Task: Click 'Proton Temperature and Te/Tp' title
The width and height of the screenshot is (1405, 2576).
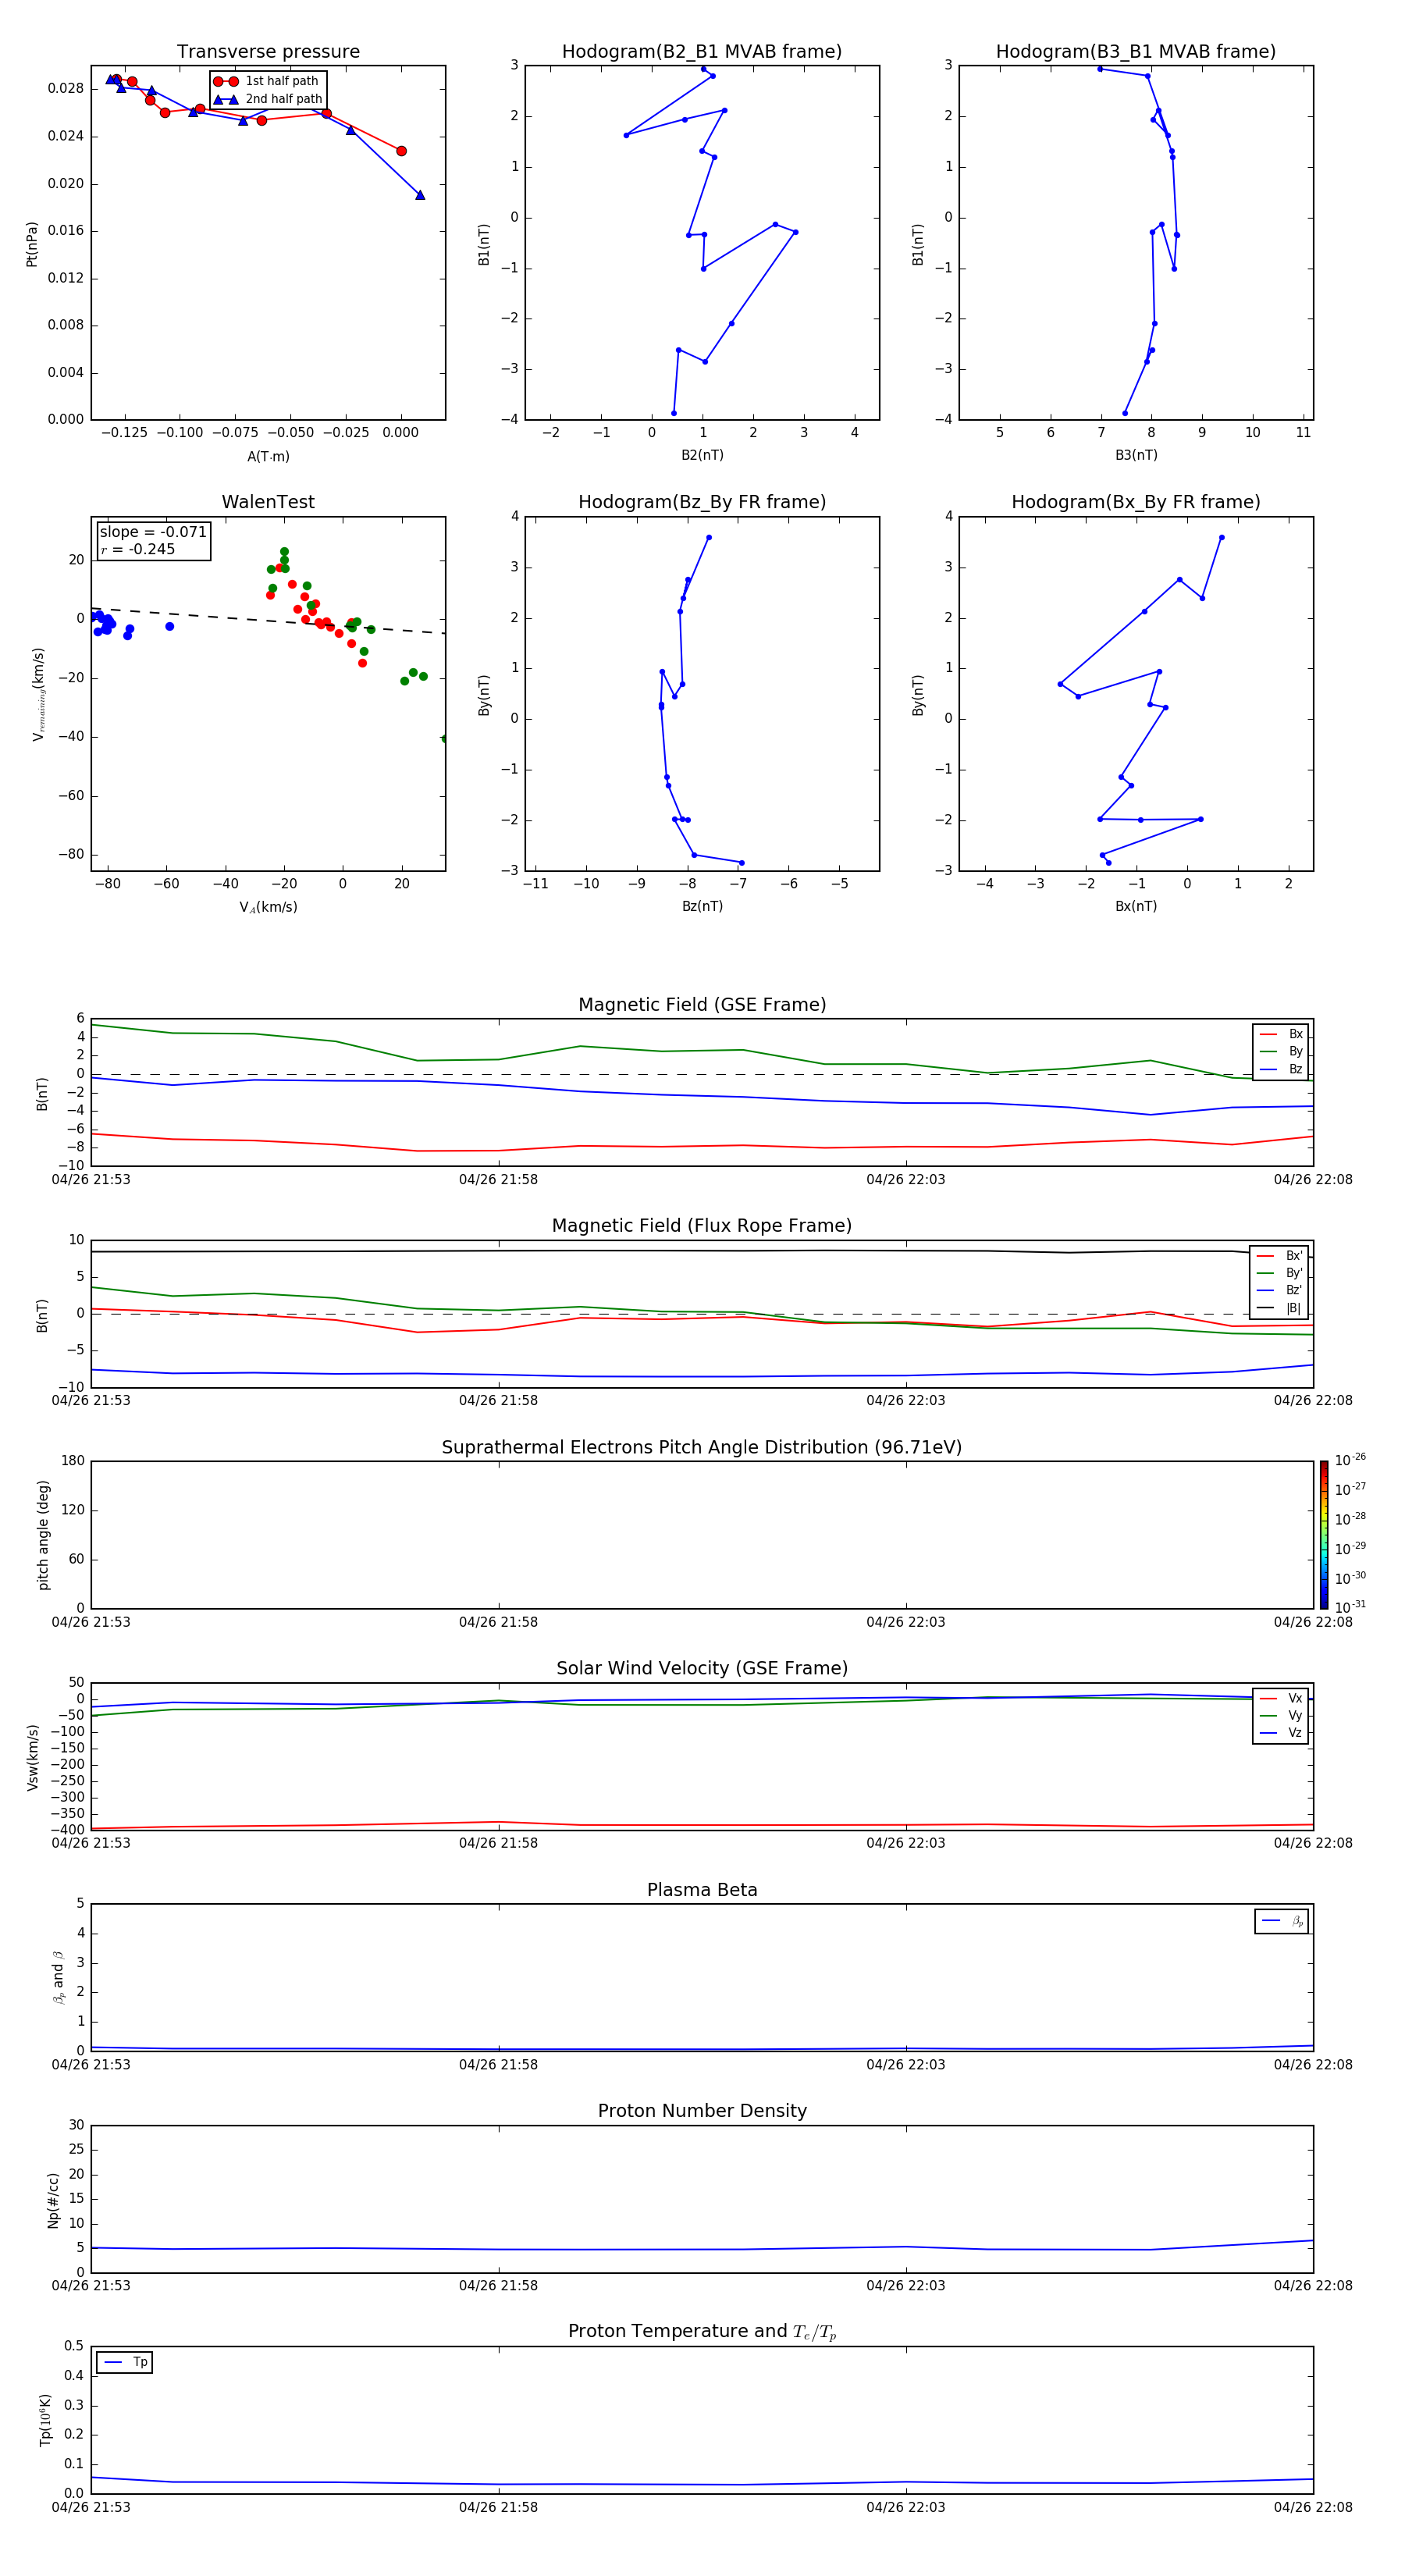Action: click(x=702, y=2331)
